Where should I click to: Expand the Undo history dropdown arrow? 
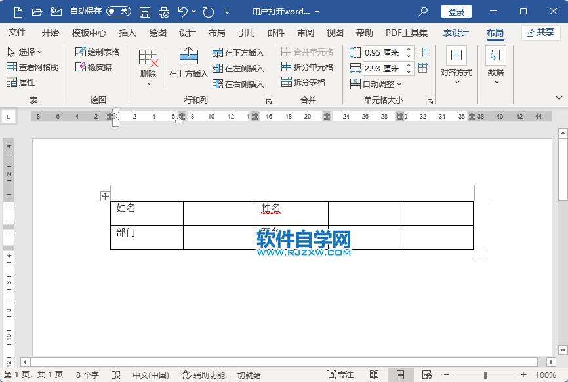tap(193, 12)
